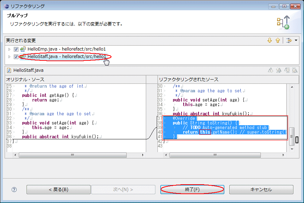Minimize the リファクタリング dialog window

pos(273,6)
